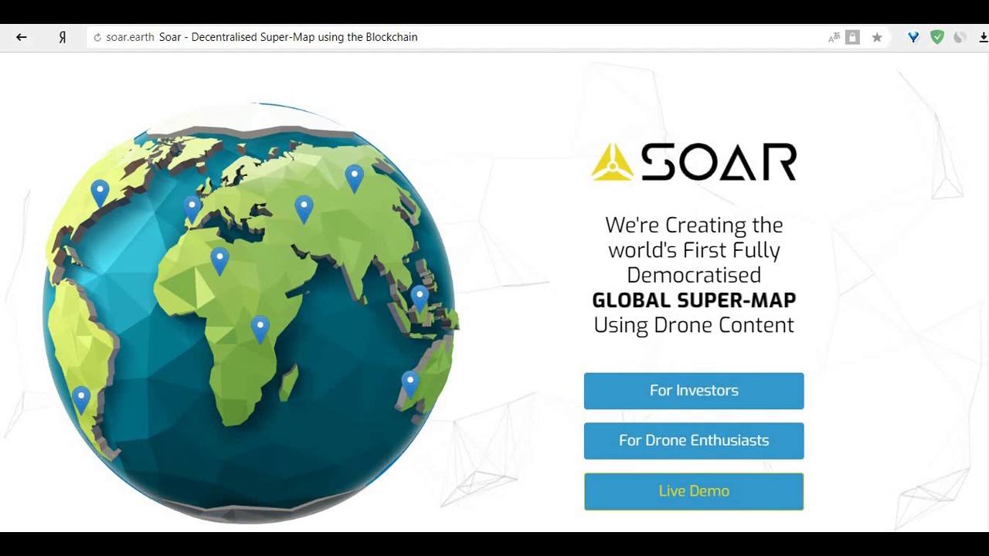Open the For Drone Enthusiasts page
The height and width of the screenshot is (556, 989).
point(694,441)
